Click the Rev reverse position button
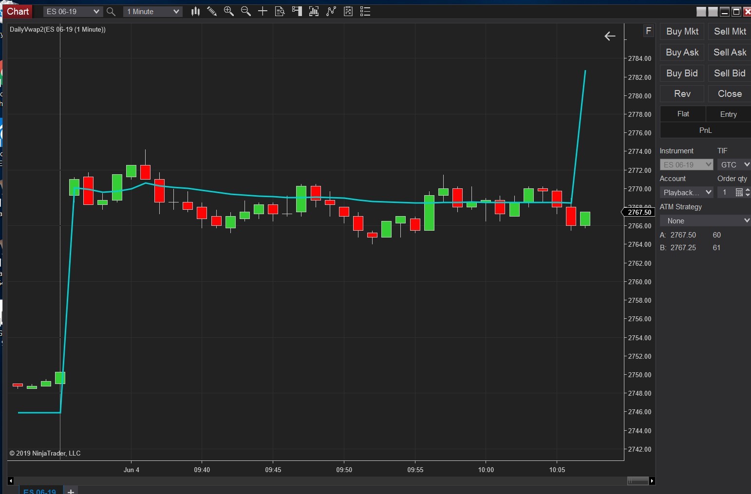 pyautogui.click(x=682, y=94)
